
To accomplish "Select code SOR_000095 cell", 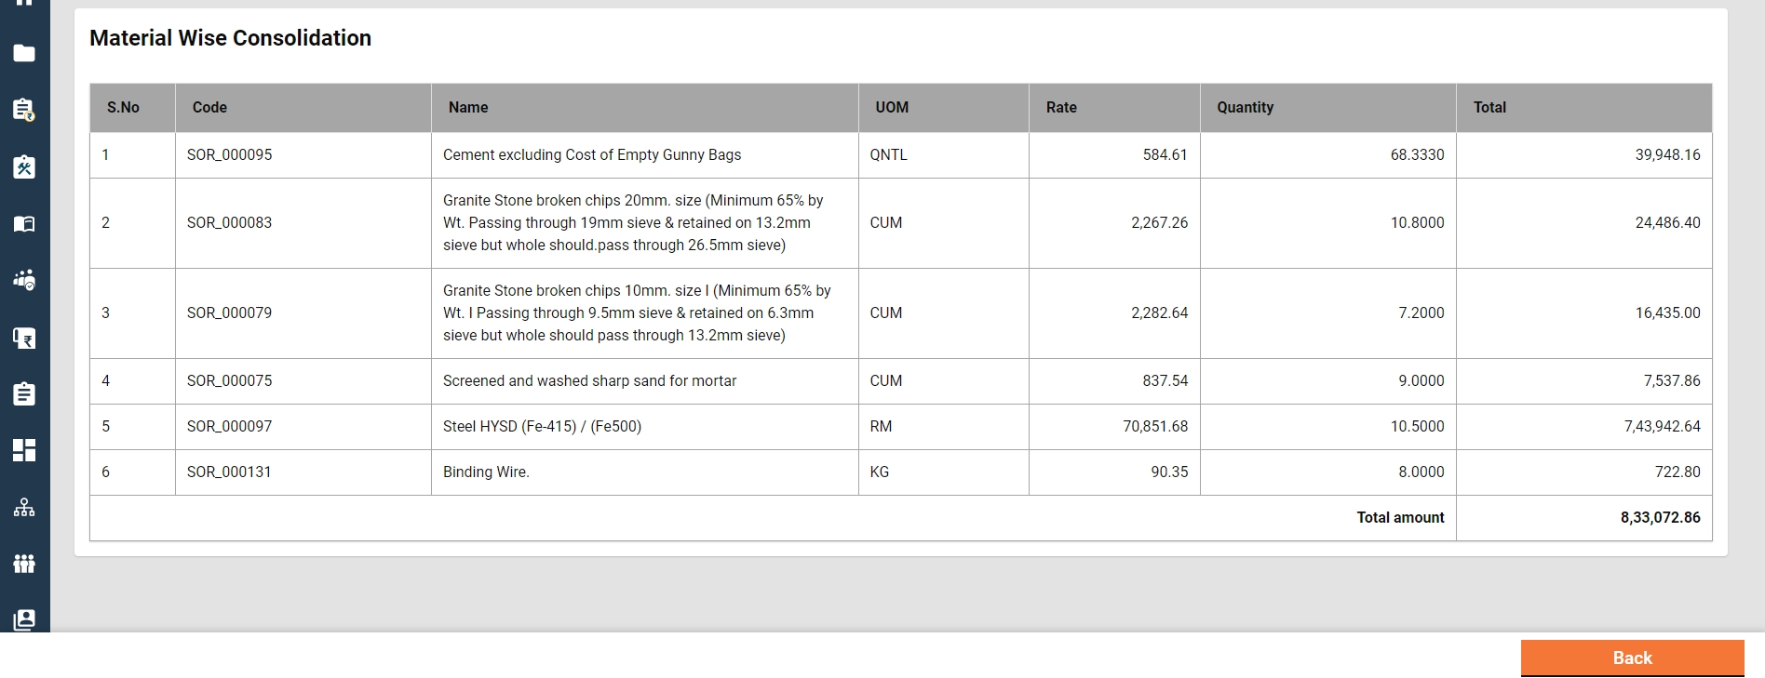I will coord(230,155).
